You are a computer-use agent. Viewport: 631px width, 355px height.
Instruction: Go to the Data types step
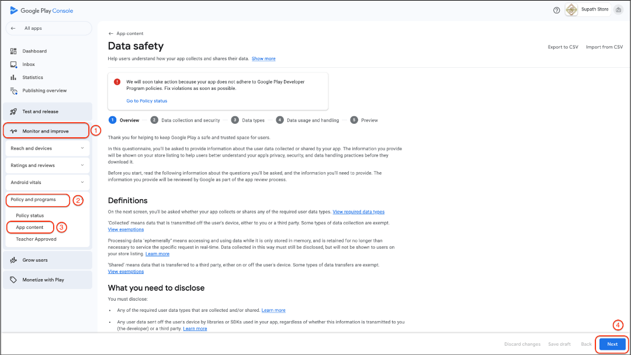253,120
